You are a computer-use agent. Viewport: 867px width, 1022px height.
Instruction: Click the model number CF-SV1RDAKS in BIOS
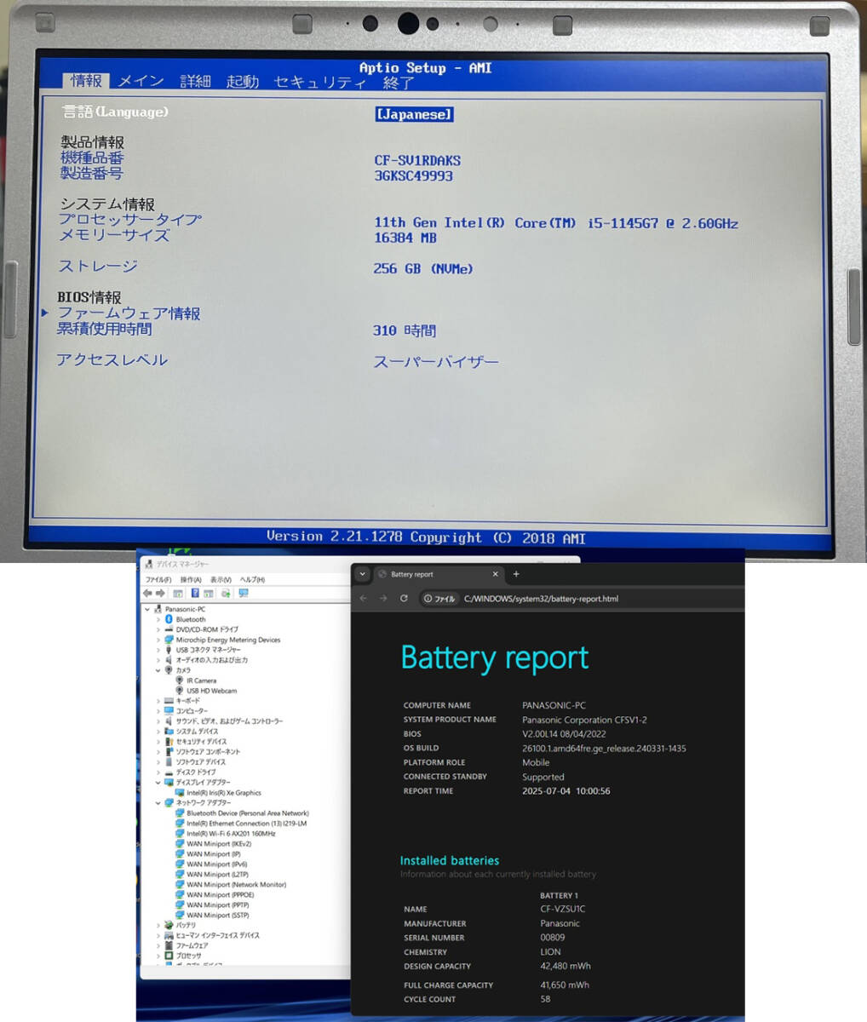[x=417, y=160]
